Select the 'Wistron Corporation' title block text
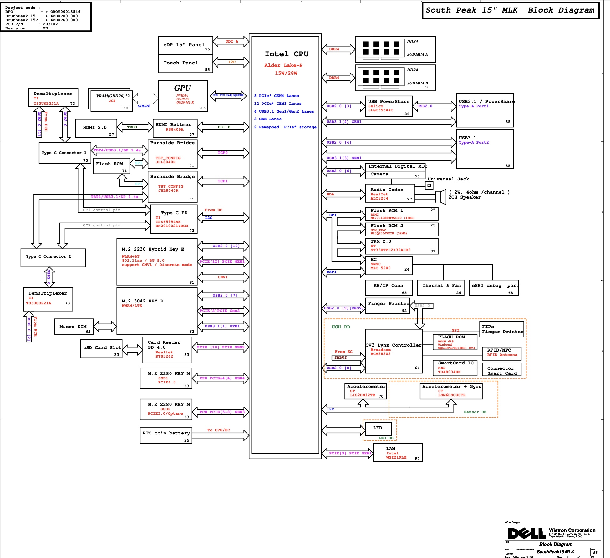610x558 pixels. point(572,530)
